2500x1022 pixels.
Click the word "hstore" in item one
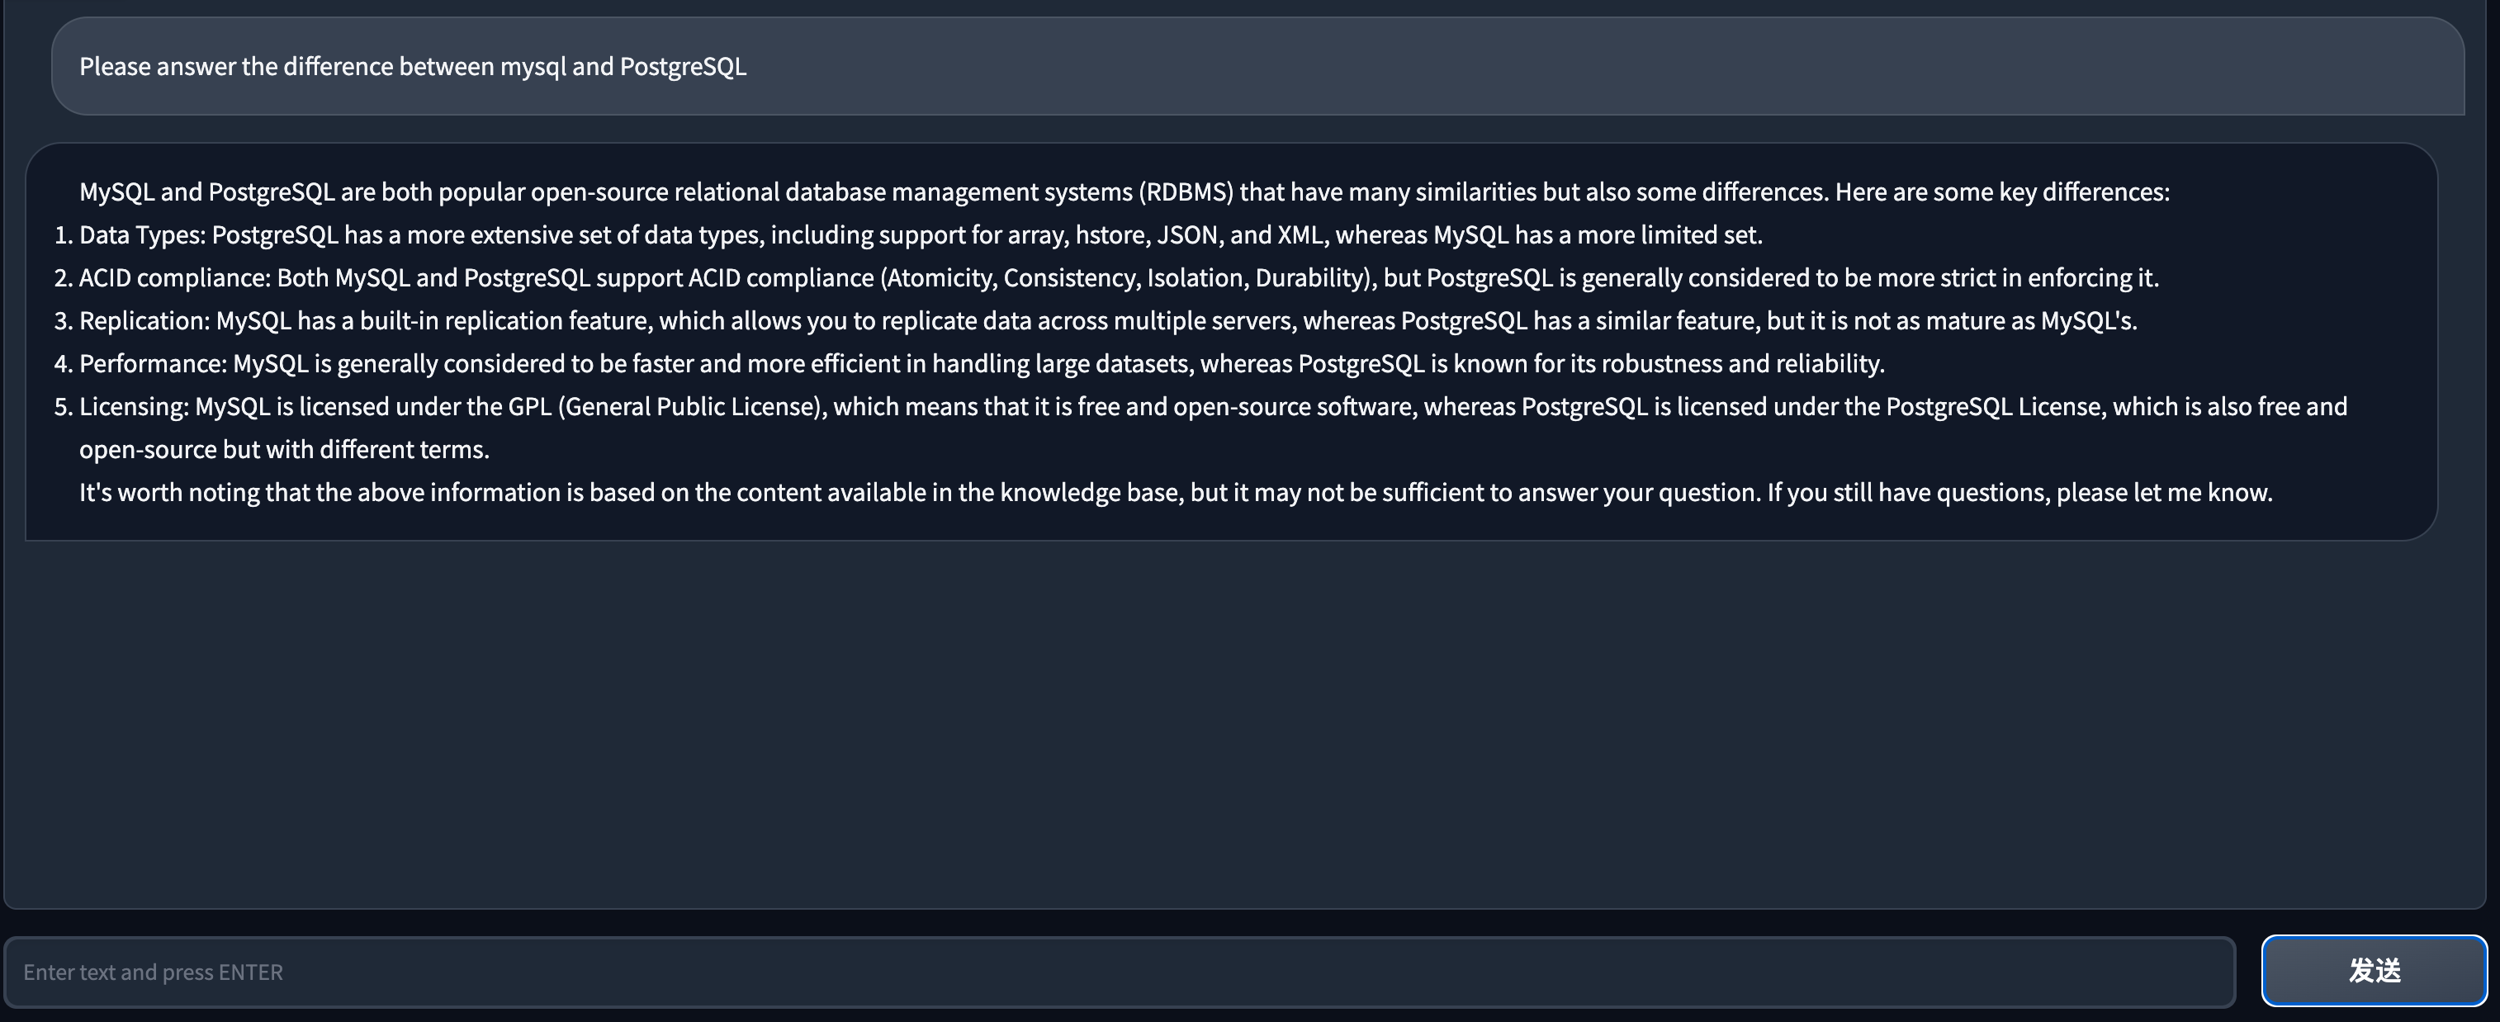pos(1110,235)
